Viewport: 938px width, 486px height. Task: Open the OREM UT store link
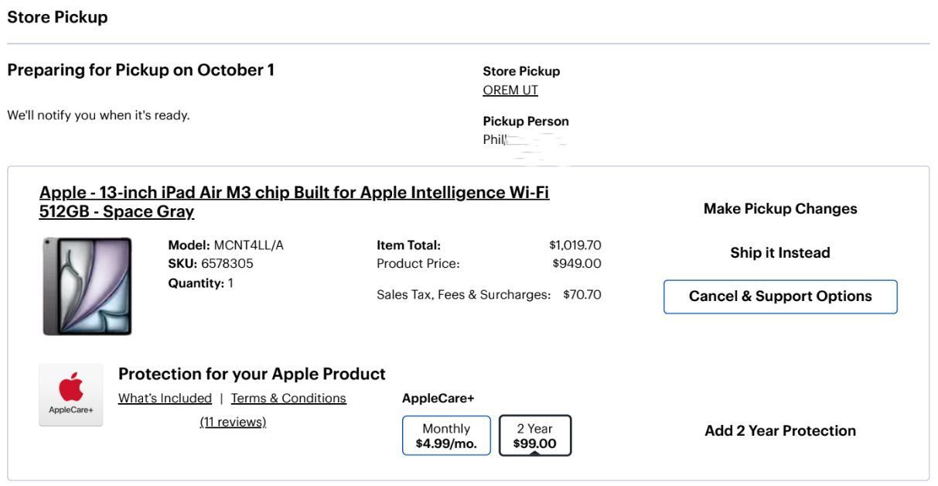point(510,90)
